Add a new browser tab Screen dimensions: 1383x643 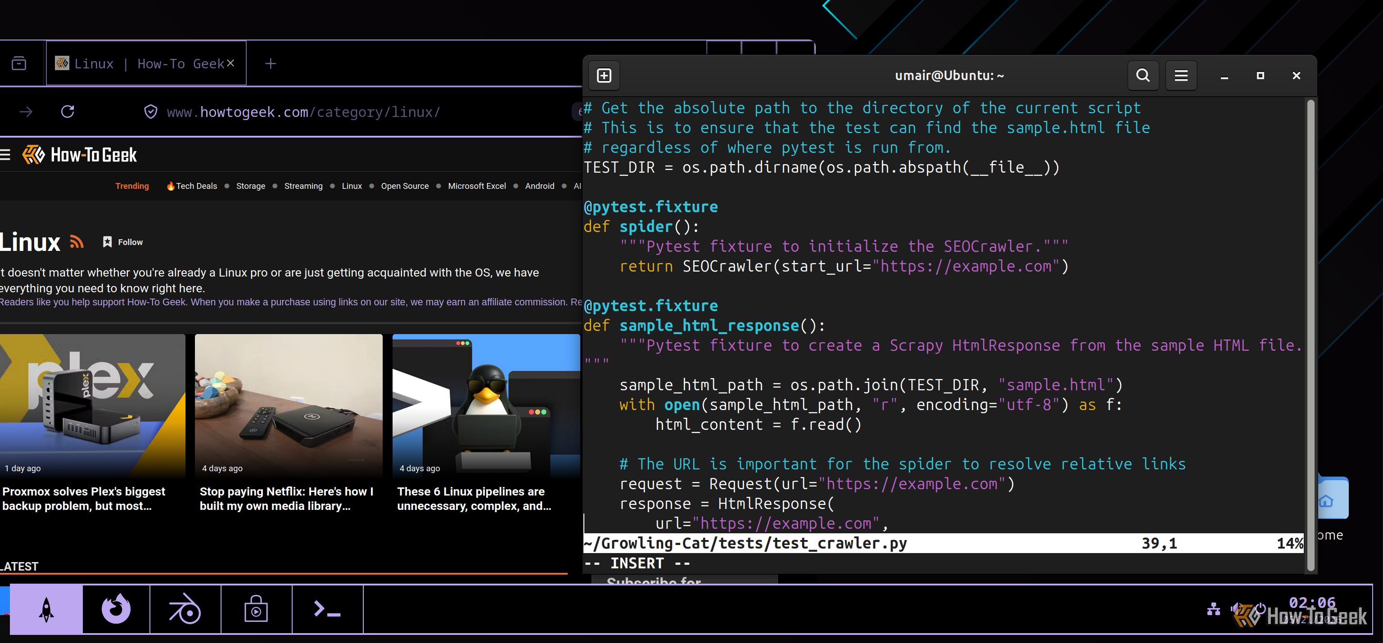(x=271, y=63)
